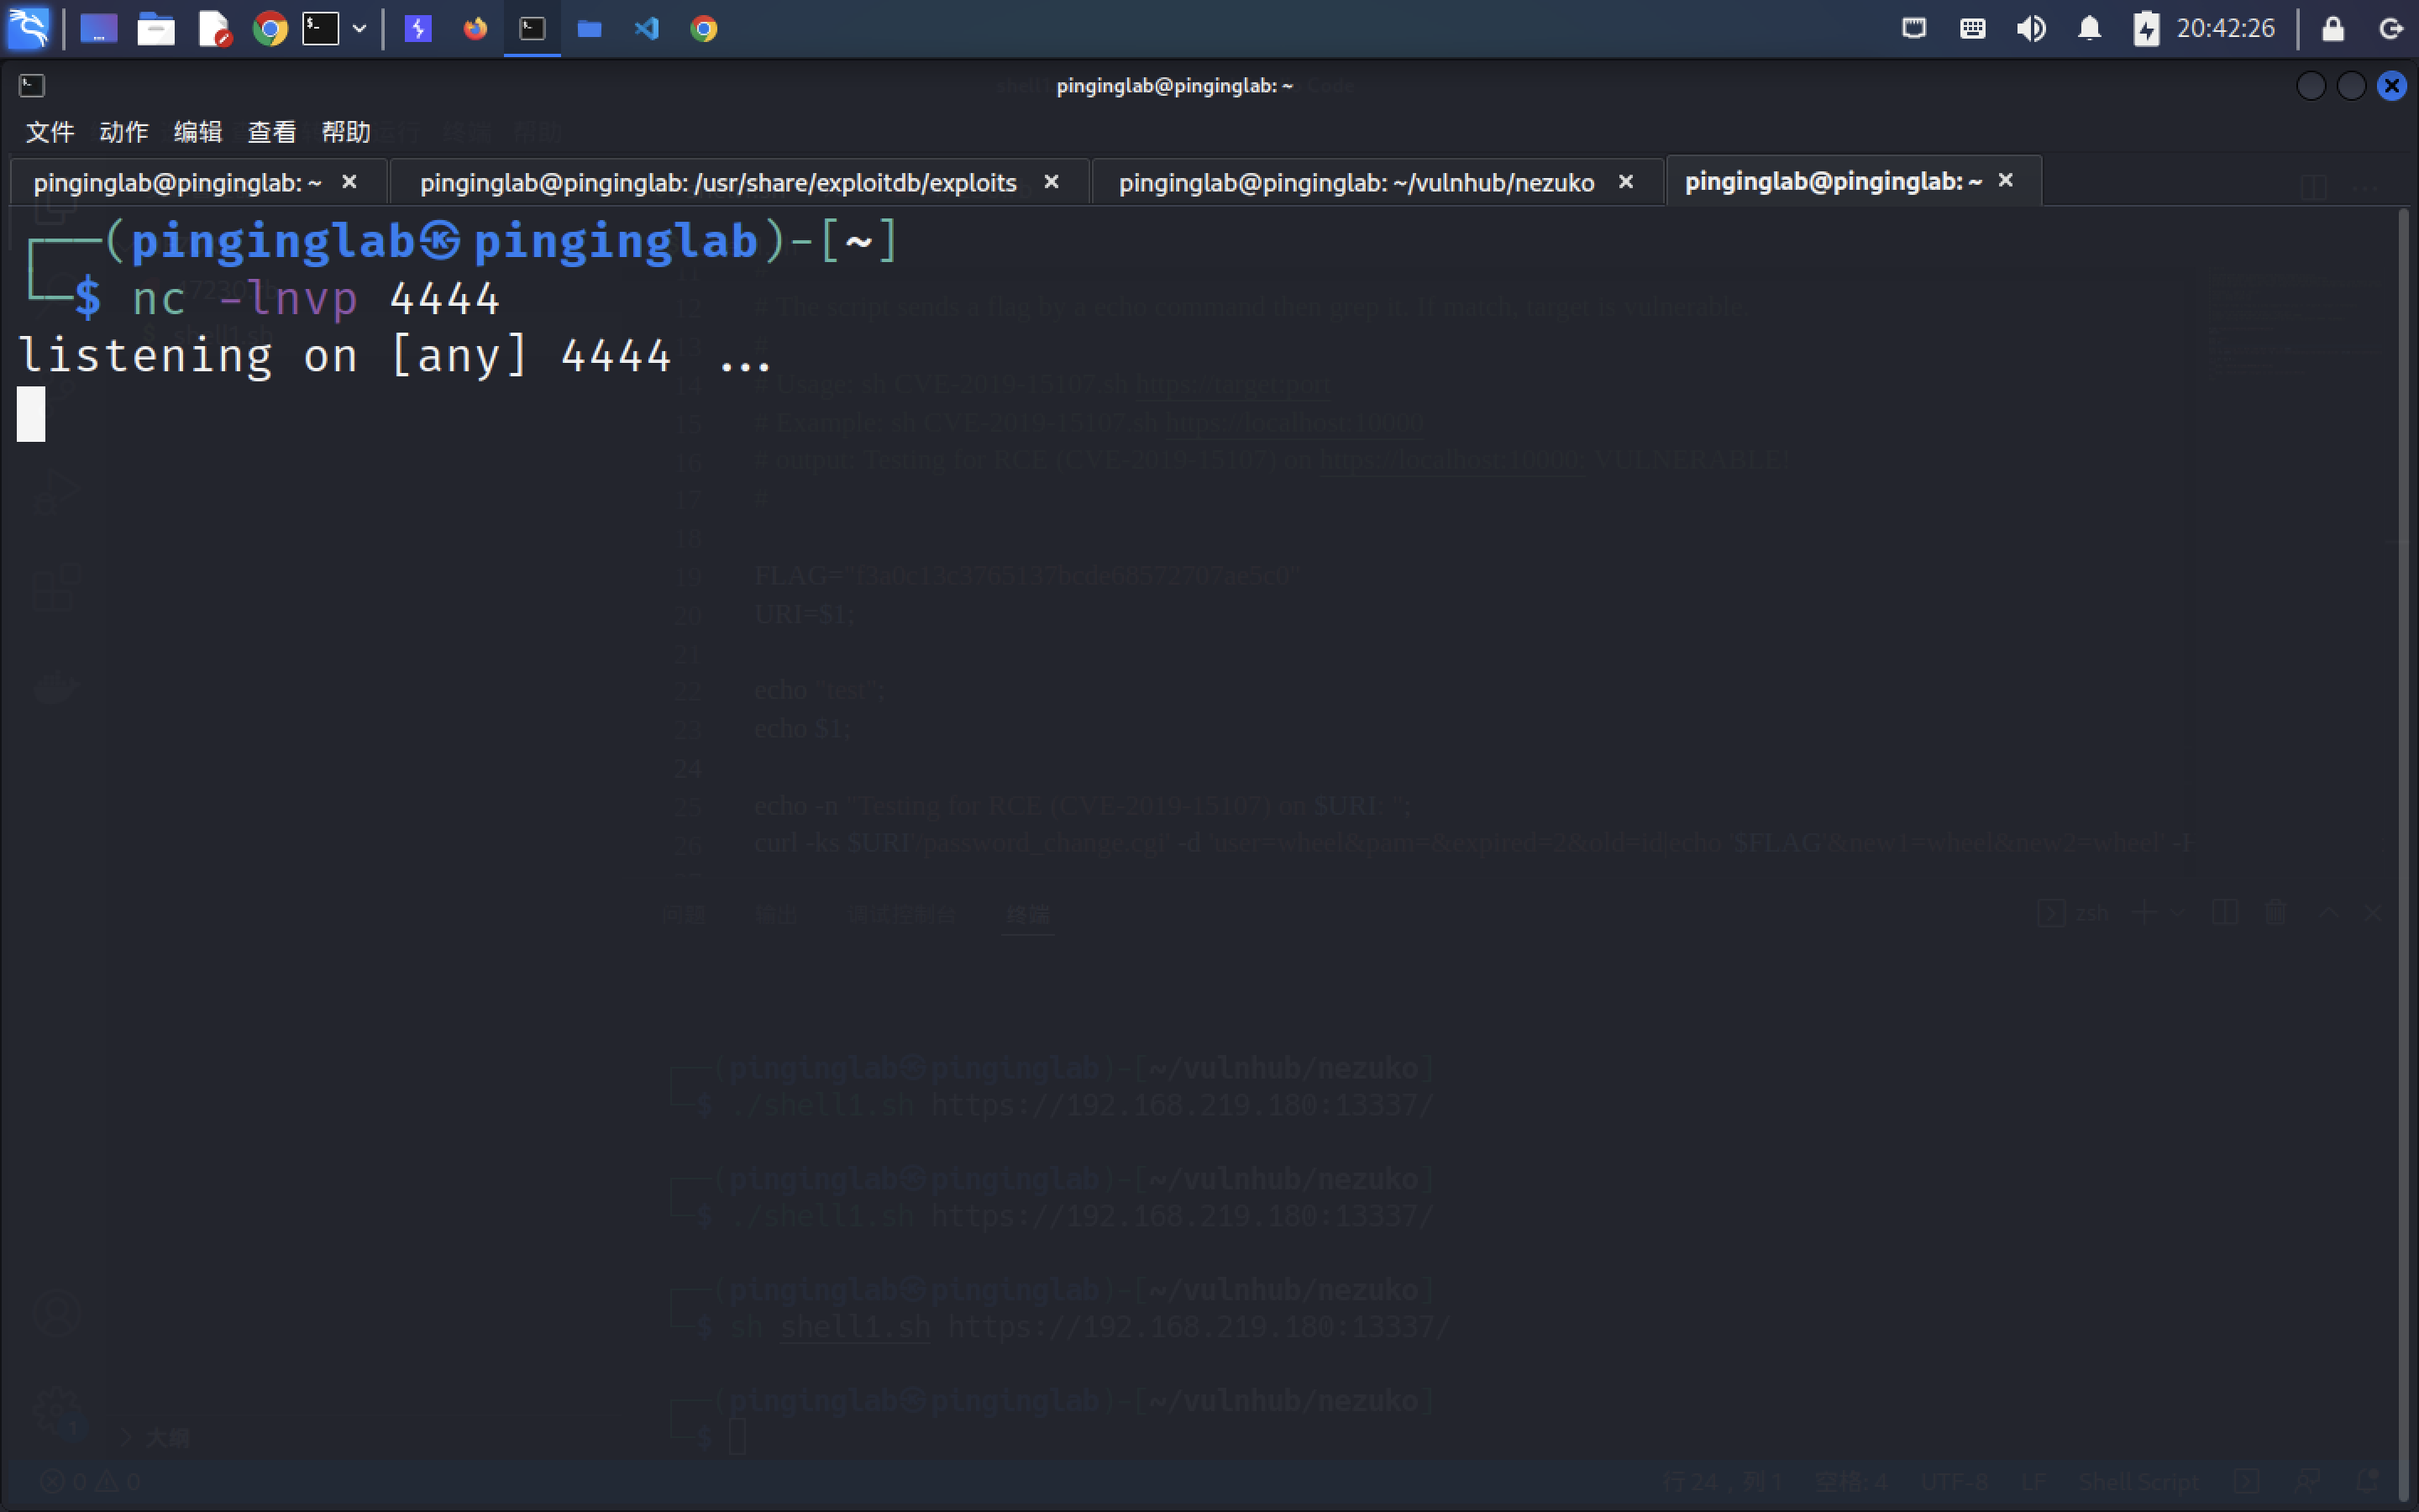Close the exploitdb/exploits tab
The height and width of the screenshot is (1512, 2419).
click(x=1052, y=182)
